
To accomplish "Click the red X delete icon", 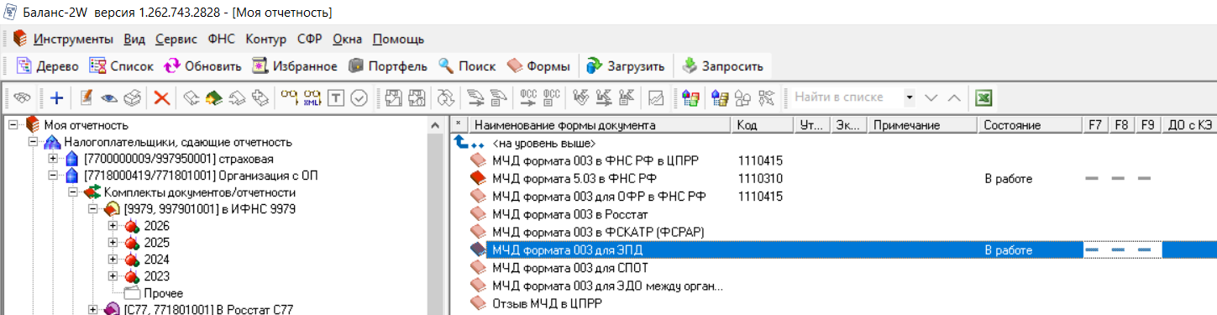I will tap(161, 97).
